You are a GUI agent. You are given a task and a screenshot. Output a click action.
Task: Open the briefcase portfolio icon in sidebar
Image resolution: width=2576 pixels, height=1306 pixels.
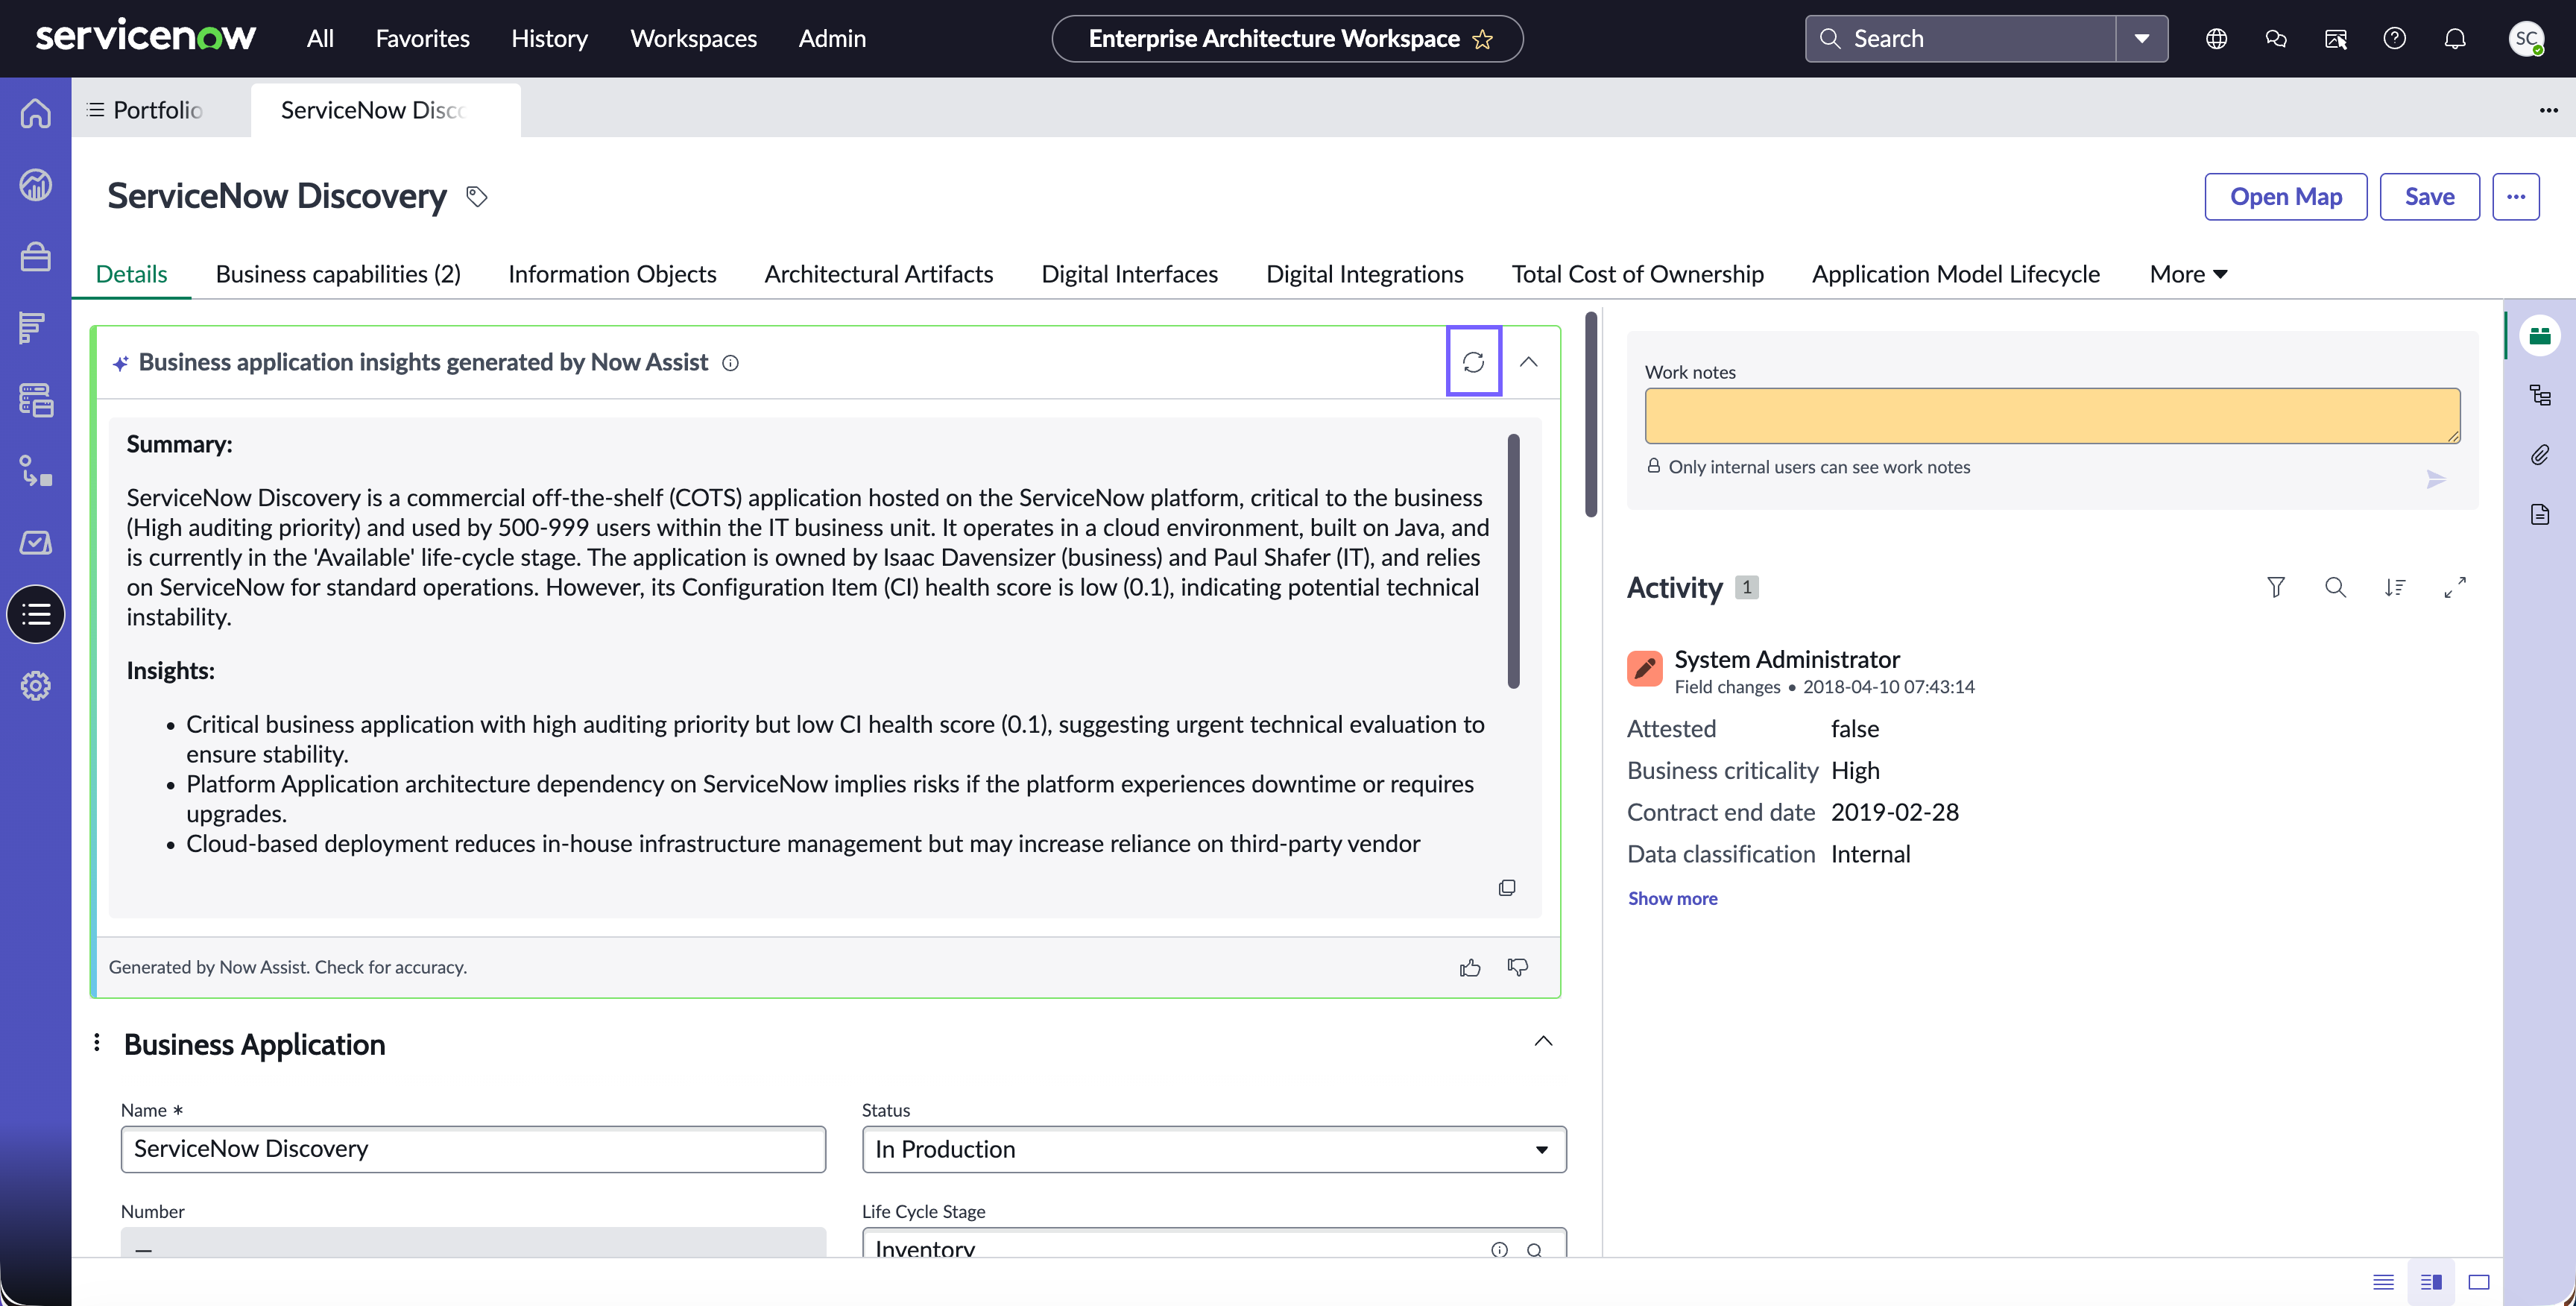[36, 257]
